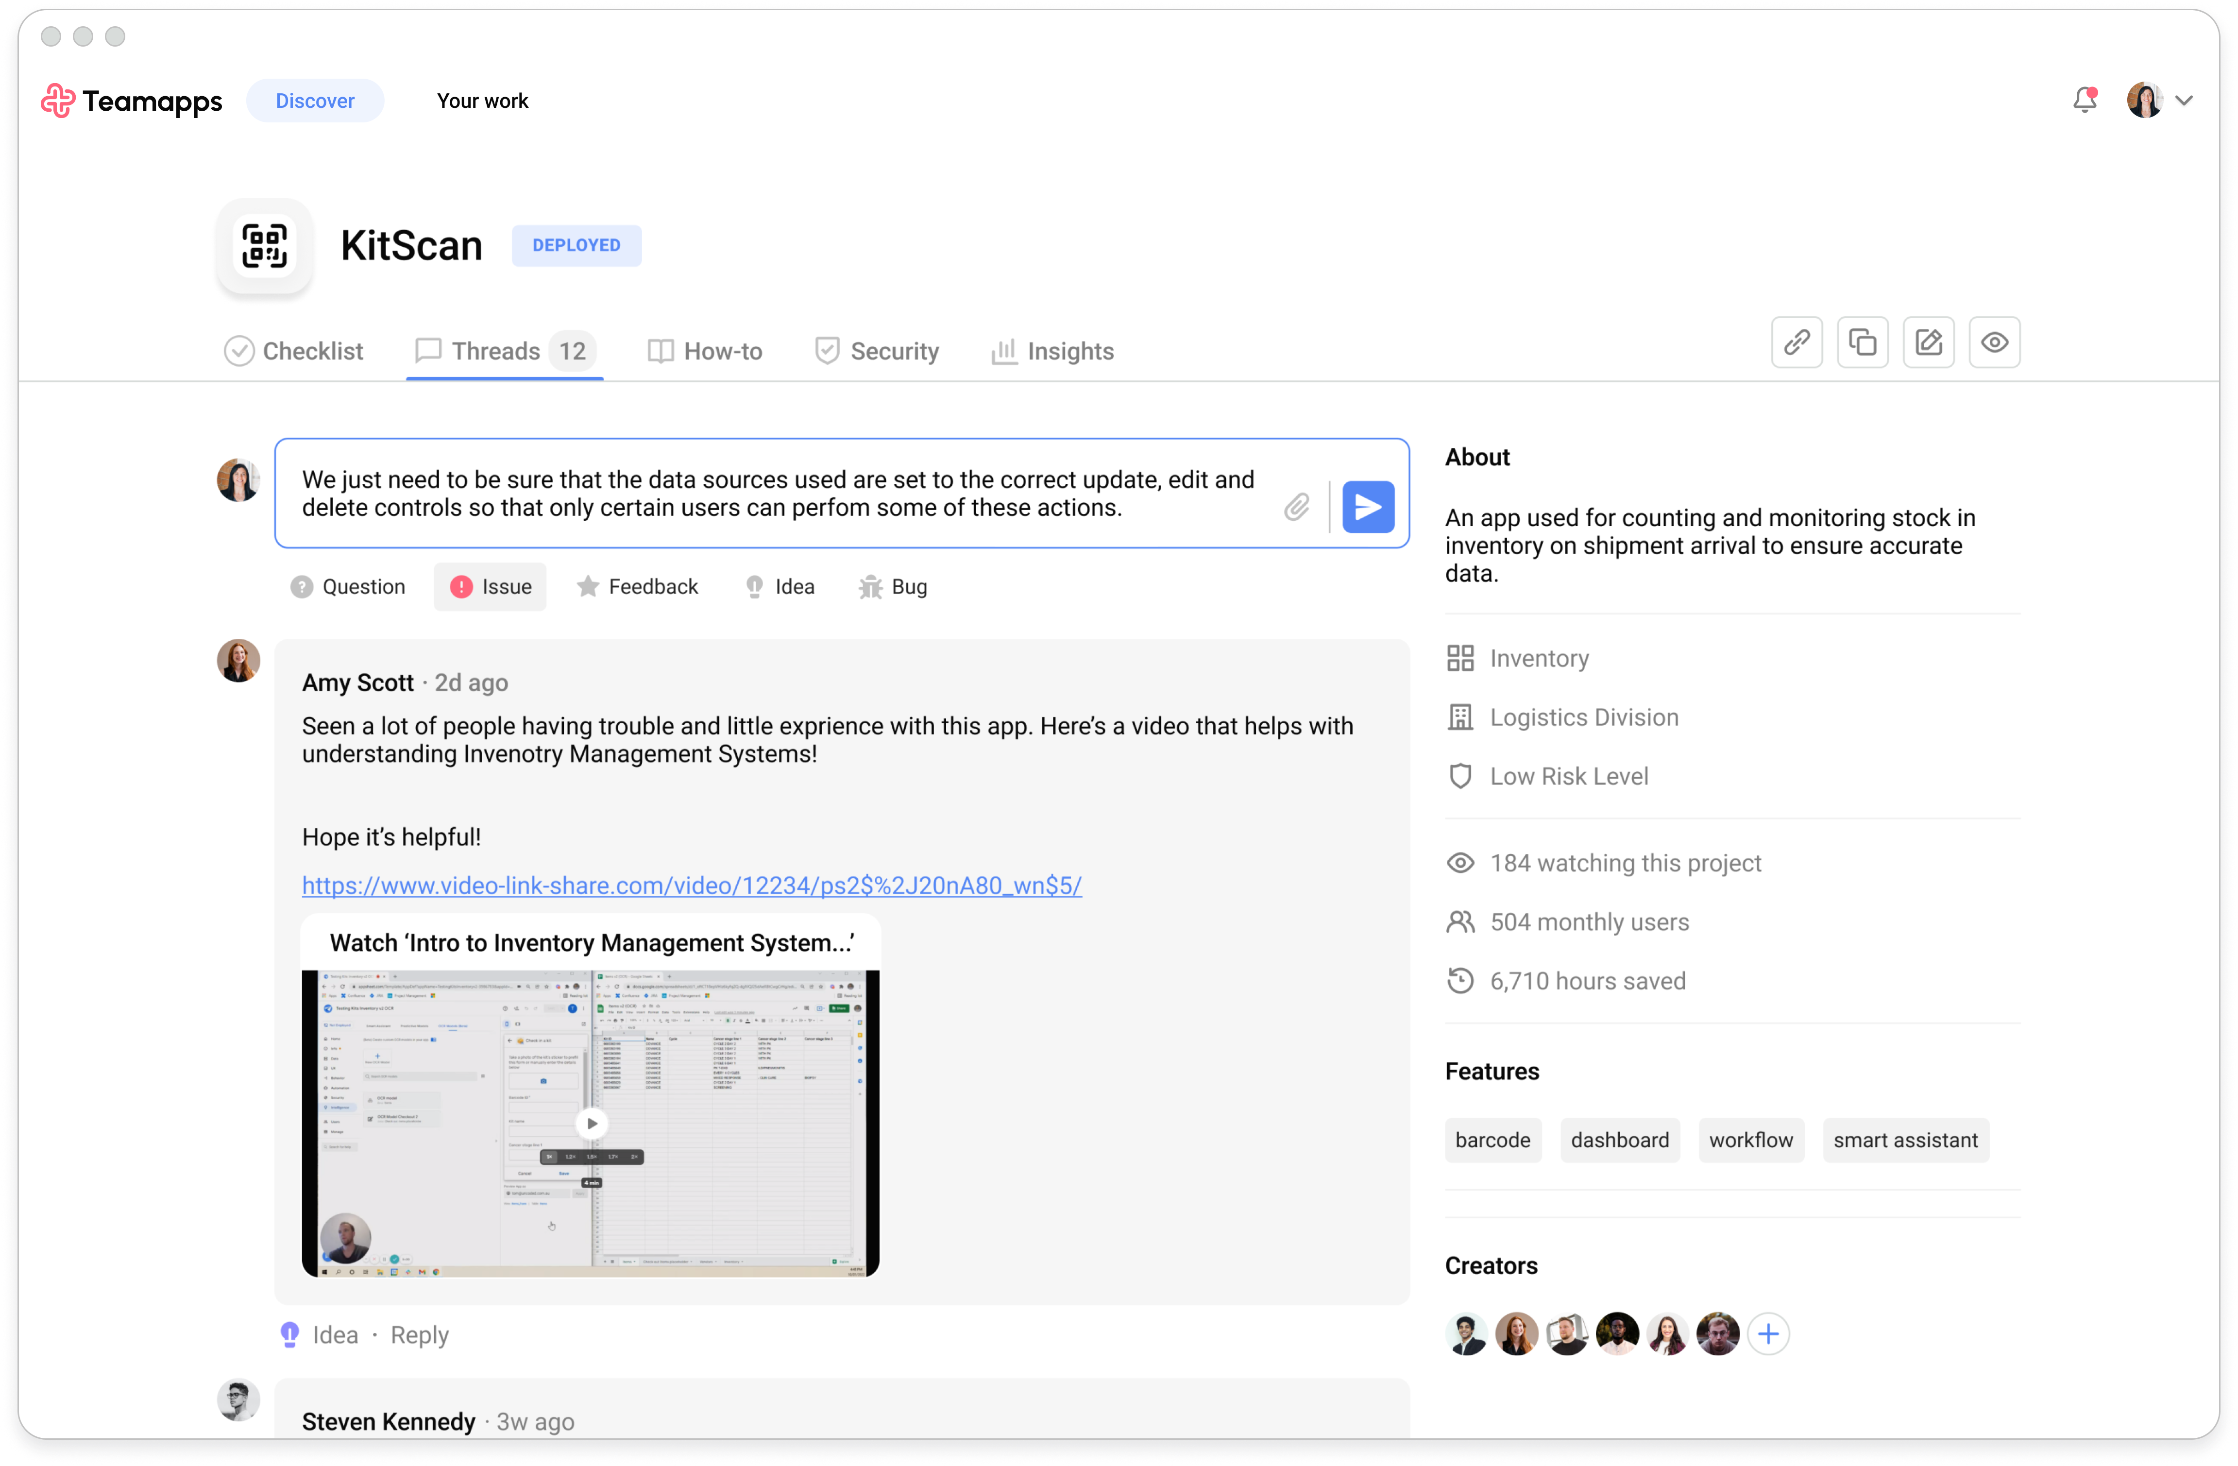Click the duplicate app icon button

coord(1862,342)
